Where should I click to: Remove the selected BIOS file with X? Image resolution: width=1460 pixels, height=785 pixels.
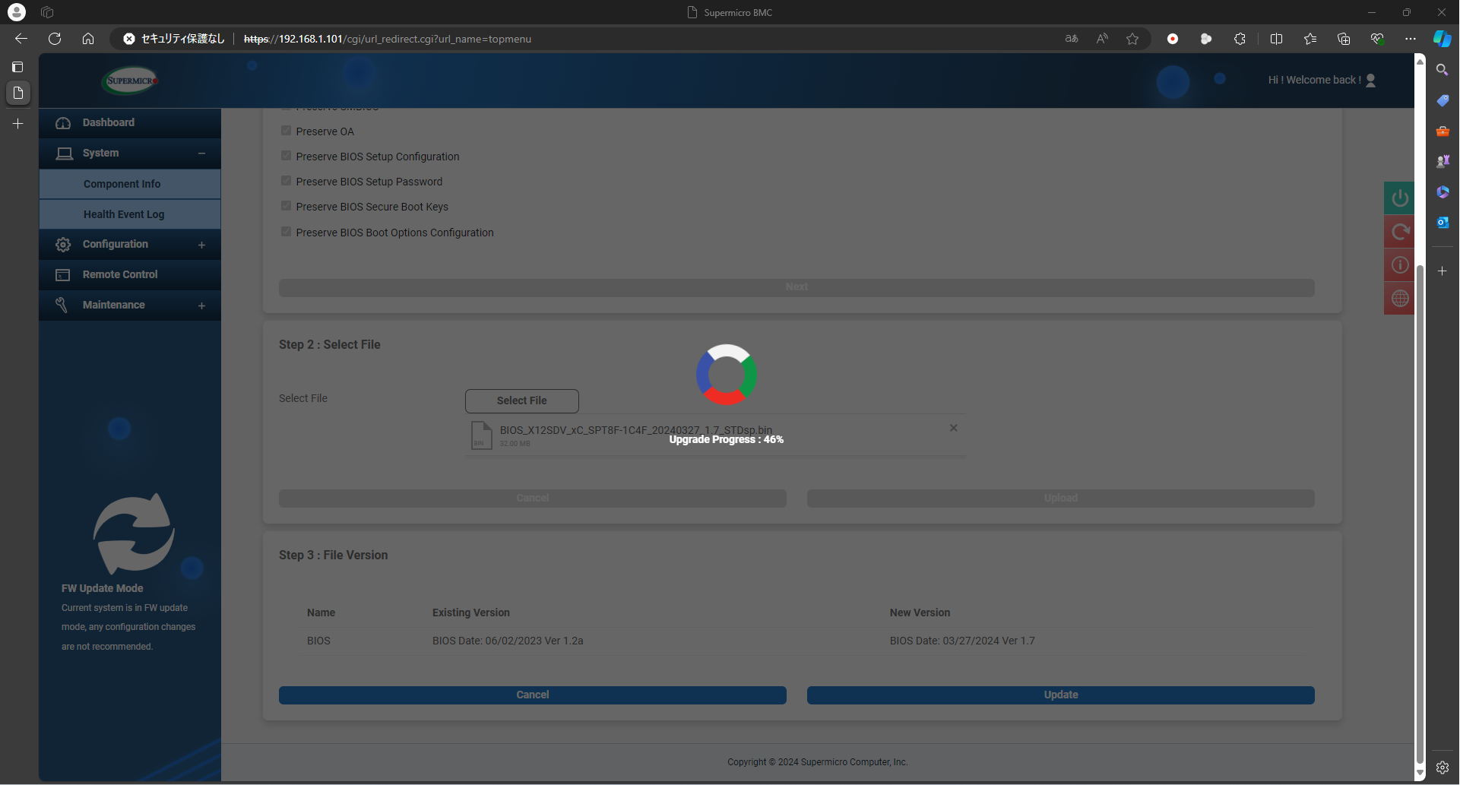click(953, 429)
